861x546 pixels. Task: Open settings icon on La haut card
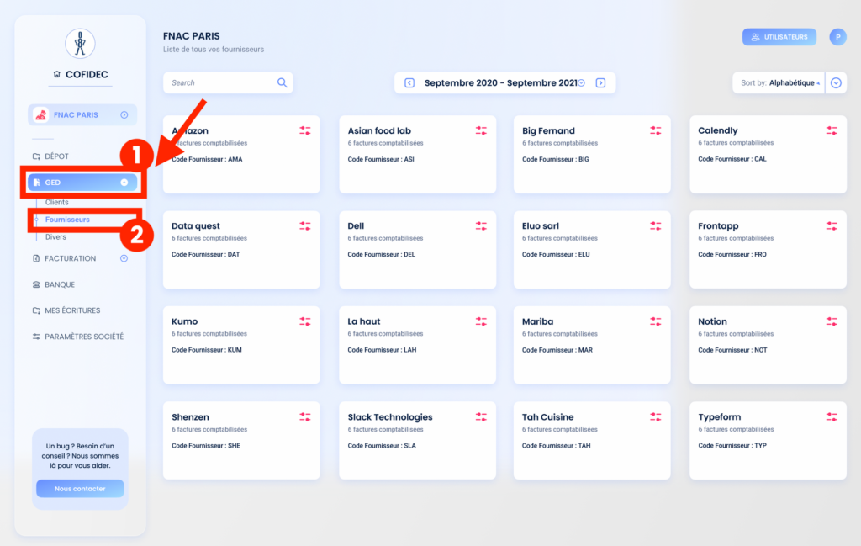(481, 322)
